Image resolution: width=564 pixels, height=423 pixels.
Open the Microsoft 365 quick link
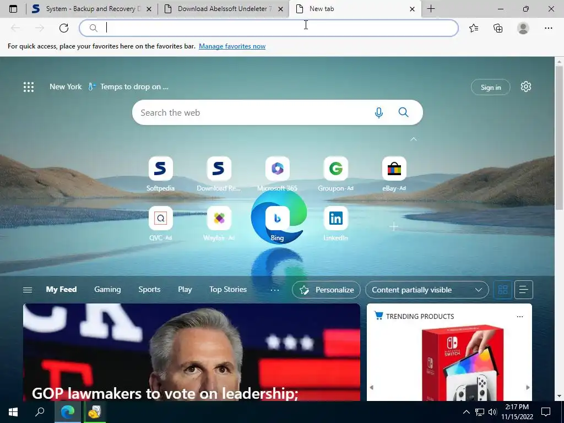coord(278,174)
